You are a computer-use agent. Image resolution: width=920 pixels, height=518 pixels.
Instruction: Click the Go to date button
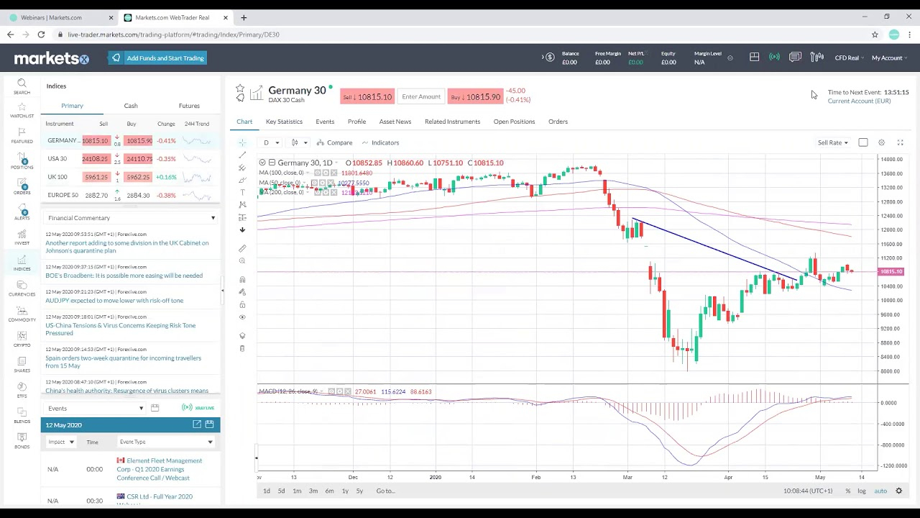click(385, 491)
